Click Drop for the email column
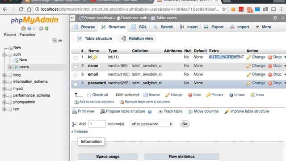Viewport: 286px width, 161px height. (275, 75)
